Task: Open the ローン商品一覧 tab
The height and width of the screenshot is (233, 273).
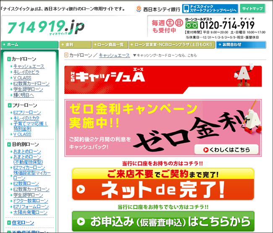Action: [x=110, y=45]
